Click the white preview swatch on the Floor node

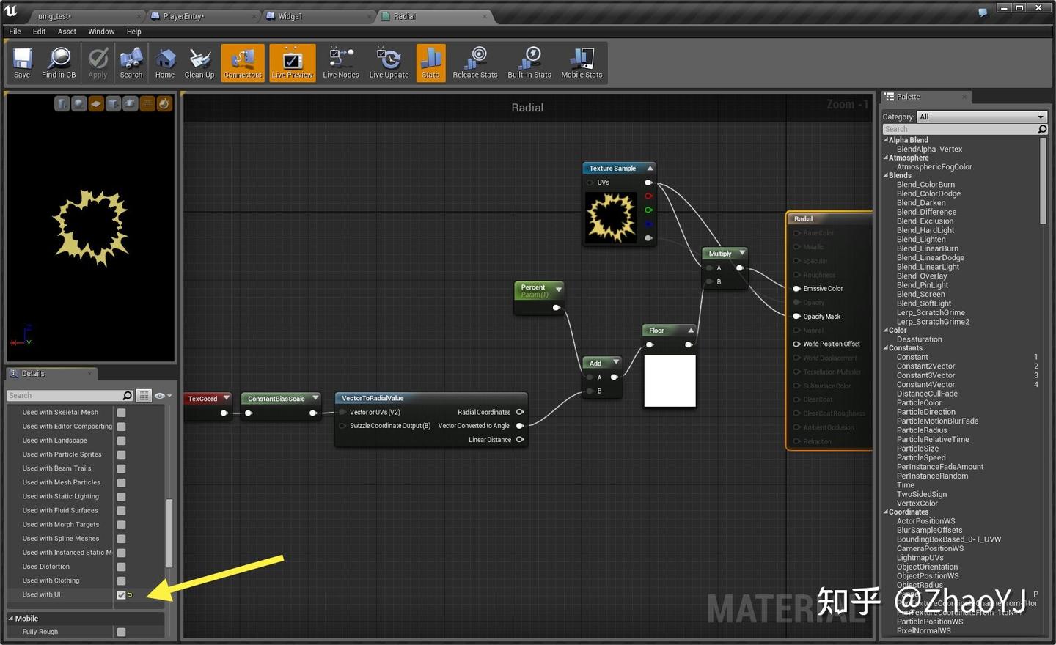pos(670,380)
